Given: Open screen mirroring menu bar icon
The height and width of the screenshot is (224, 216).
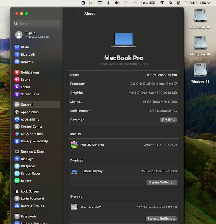Looking at the screenshot, I should [x=100, y=3].
